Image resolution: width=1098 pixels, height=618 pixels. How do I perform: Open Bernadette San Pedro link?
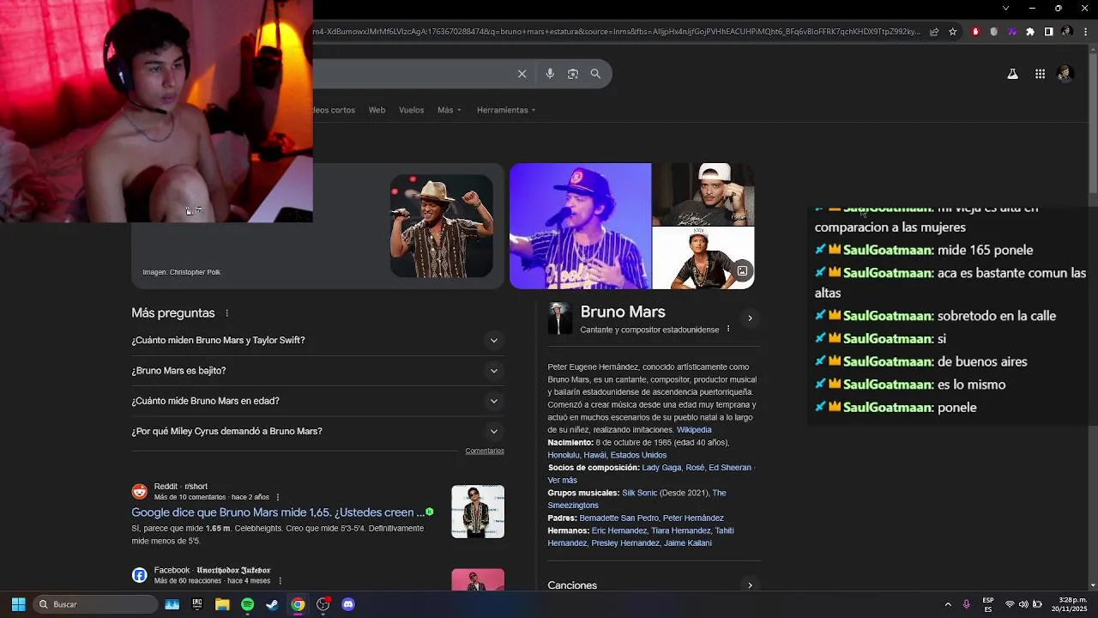(x=618, y=518)
